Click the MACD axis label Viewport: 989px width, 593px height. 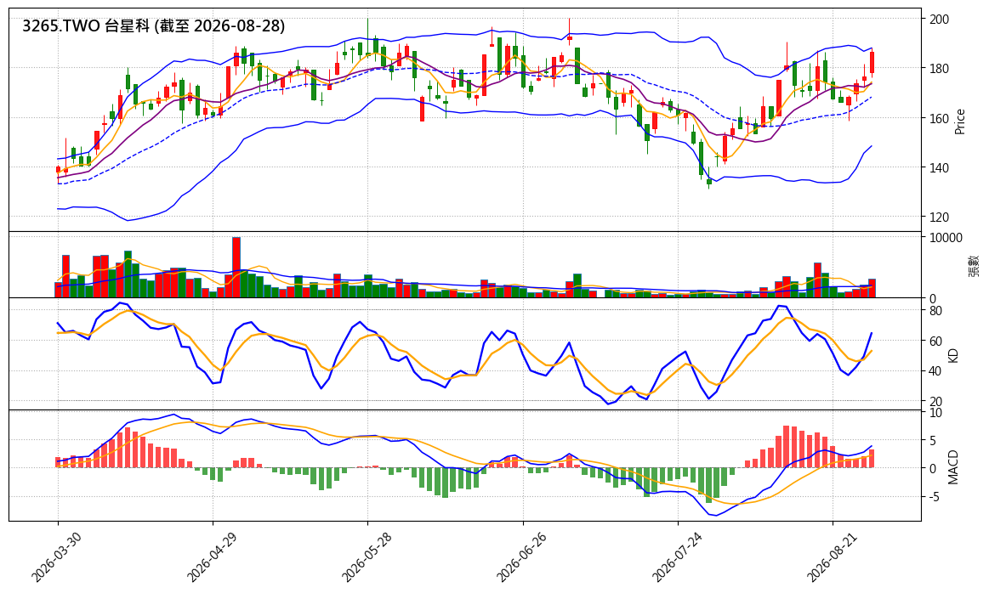pos(953,467)
